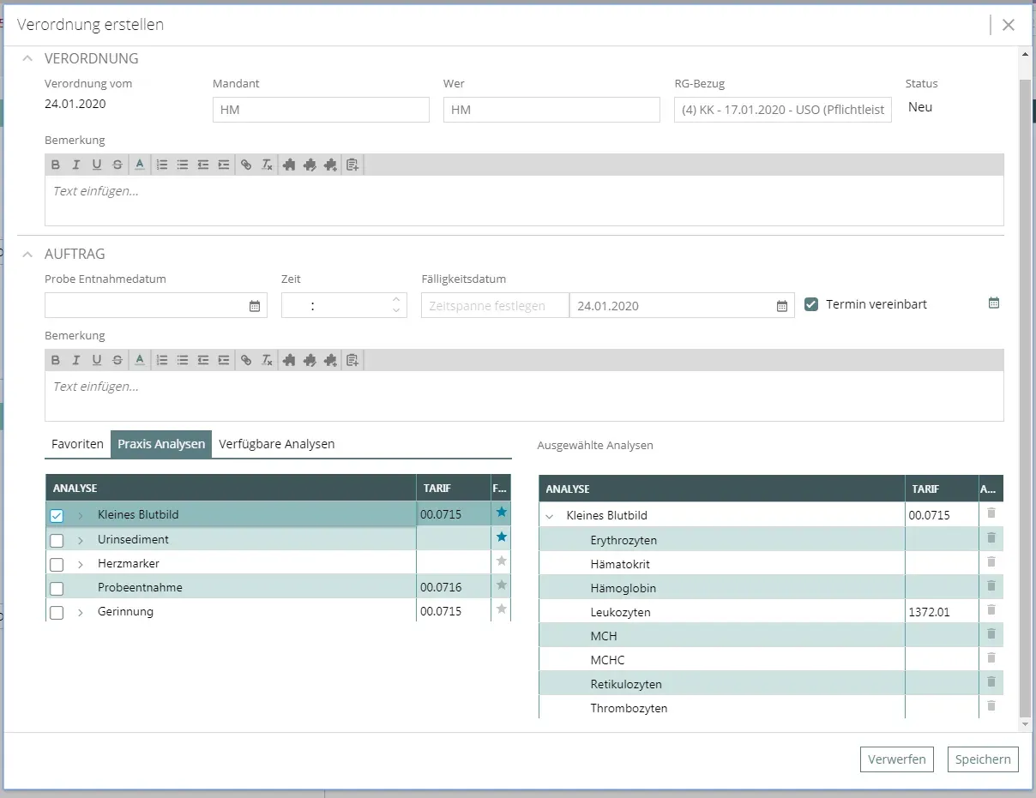Expand the Gerinnung row
The width and height of the screenshot is (1036, 798).
point(81,612)
